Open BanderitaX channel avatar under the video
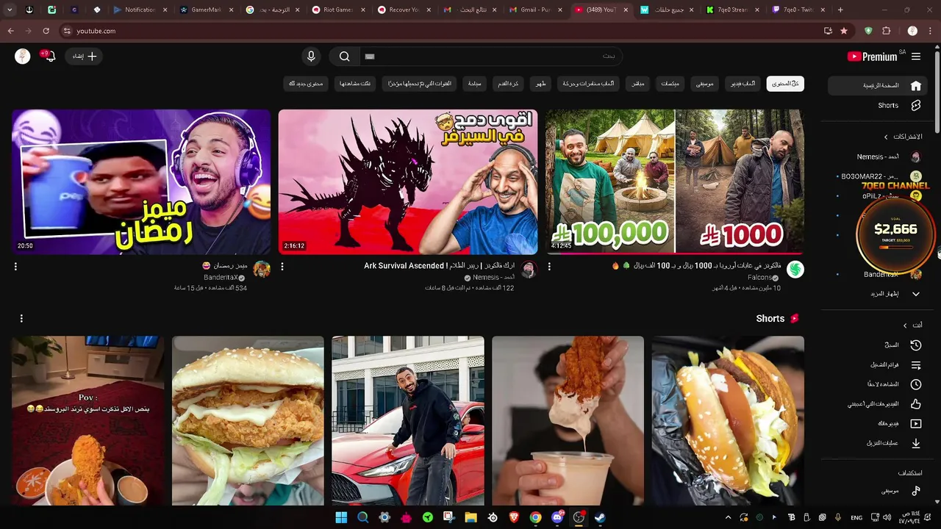Screen dimensions: 941x529 click(262, 270)
